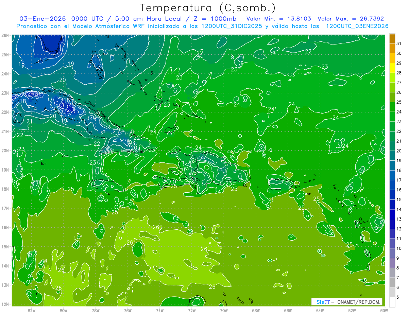The image size is (408, 315).
Task: Click the 68W longitude axis label
Action: tap(256, 310)
